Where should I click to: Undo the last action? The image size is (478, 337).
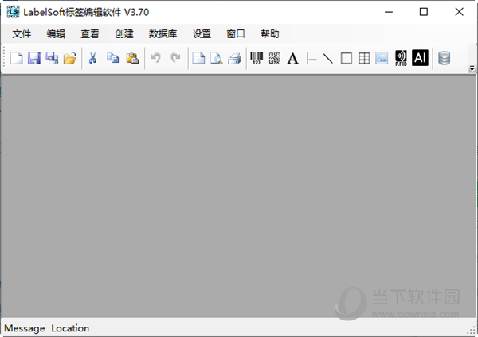(156, 58)
